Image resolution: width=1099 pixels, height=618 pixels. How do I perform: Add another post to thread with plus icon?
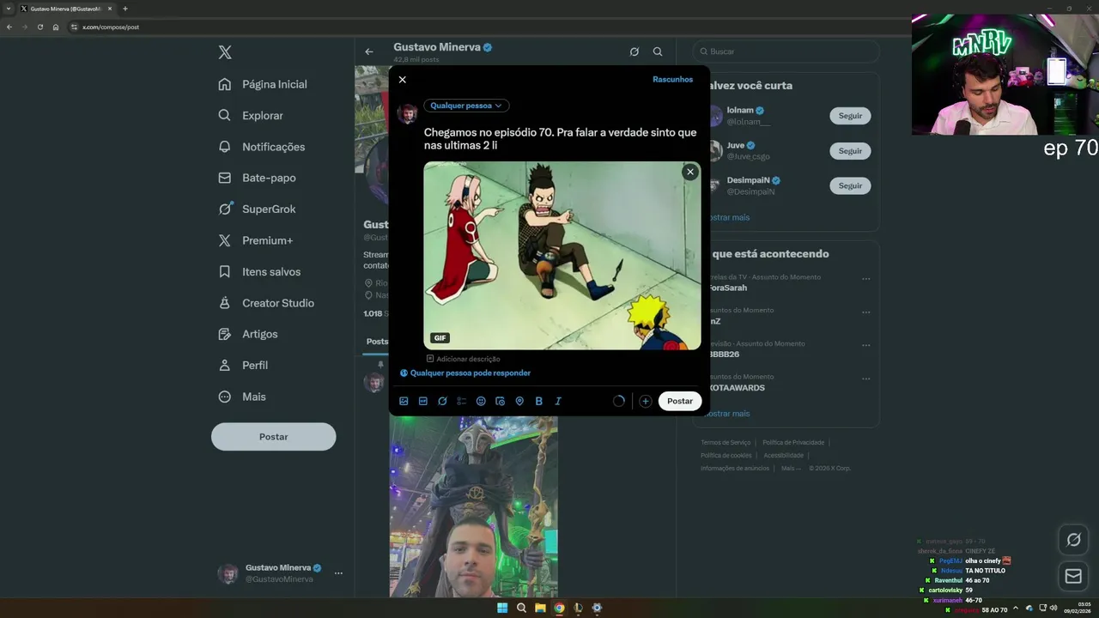click(x=645, y=401)
